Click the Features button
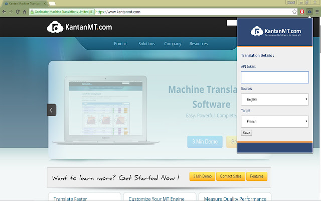This screenshot has height=201, width=321. pyautogui.click(x=257, y=176)
